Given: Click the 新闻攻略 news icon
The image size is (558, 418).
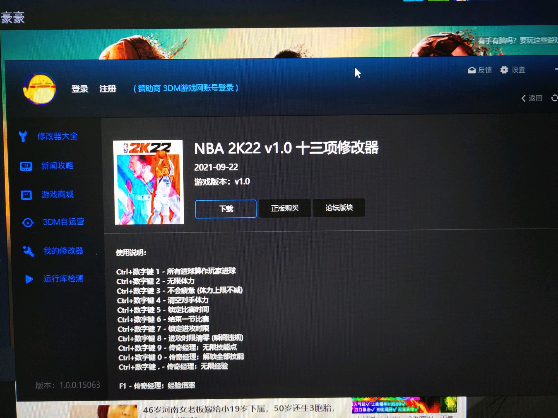Looking at the screenshot, I should [x=26, y=166].
